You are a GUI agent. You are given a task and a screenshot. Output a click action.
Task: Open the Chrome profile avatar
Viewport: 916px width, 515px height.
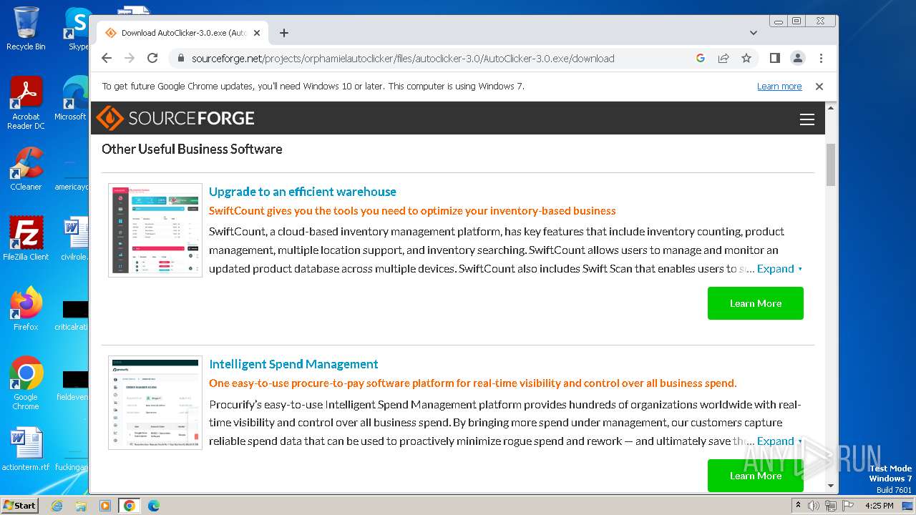pos(798,58)
